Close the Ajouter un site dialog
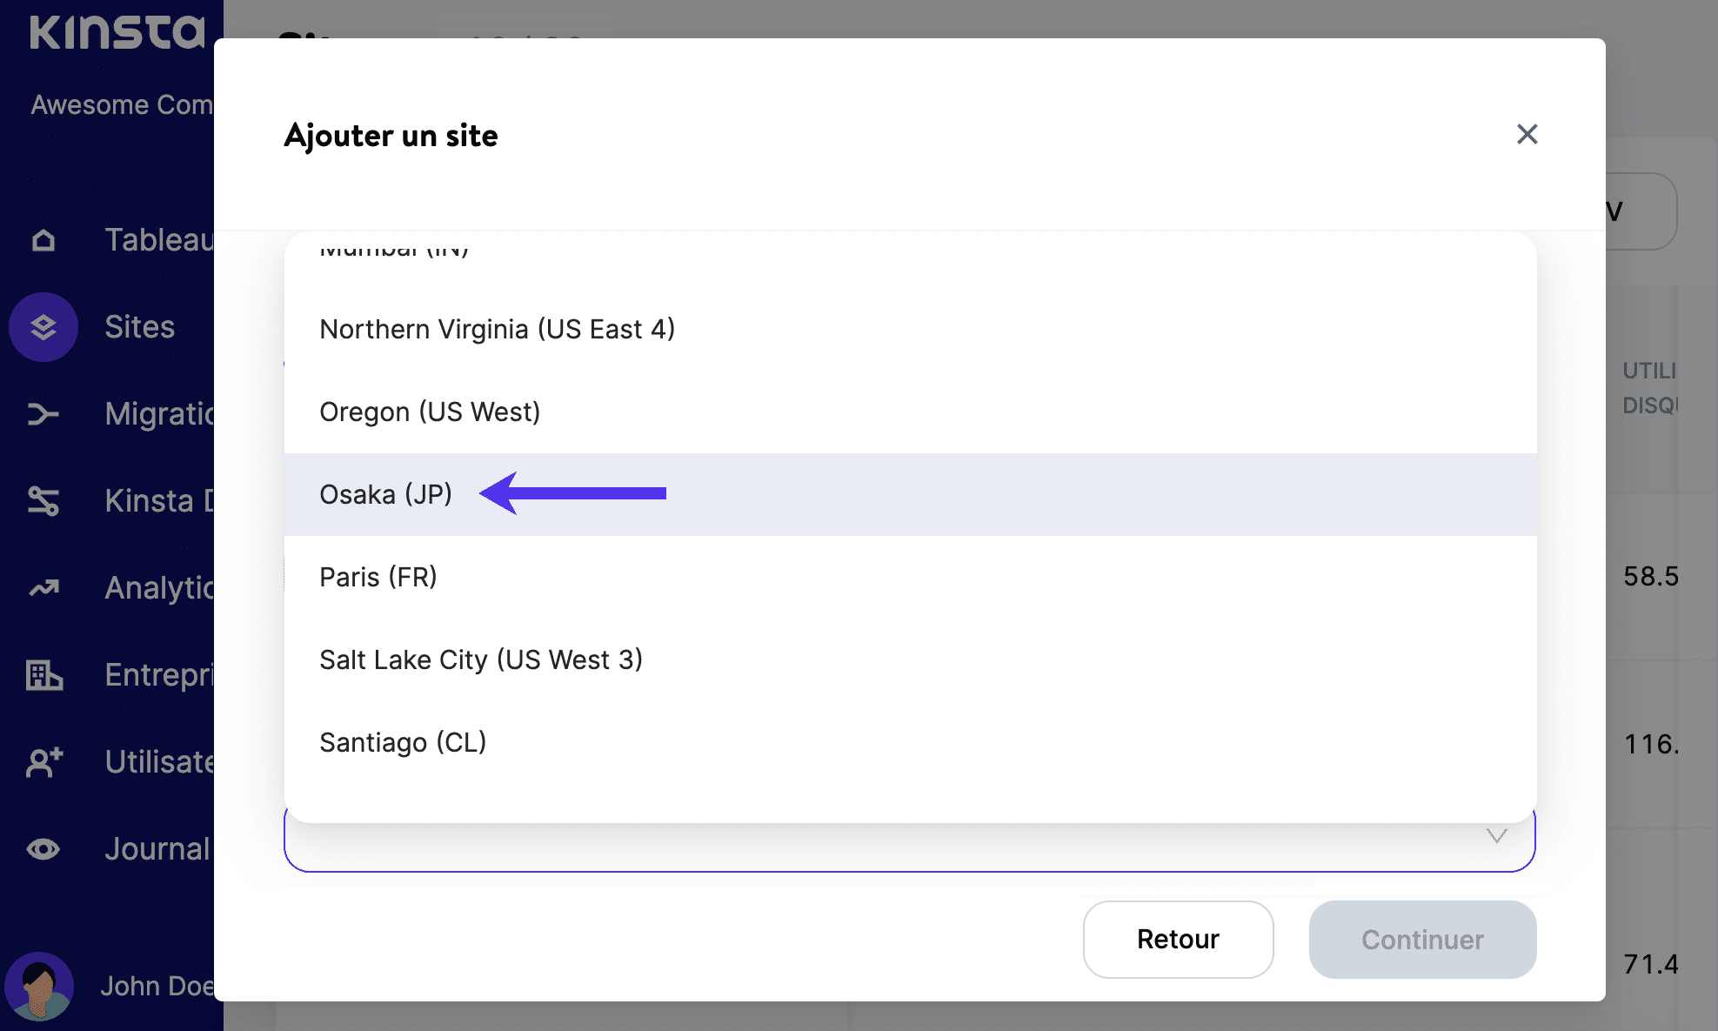This screenshot has height=1031, width=1718. point(1527,134)
